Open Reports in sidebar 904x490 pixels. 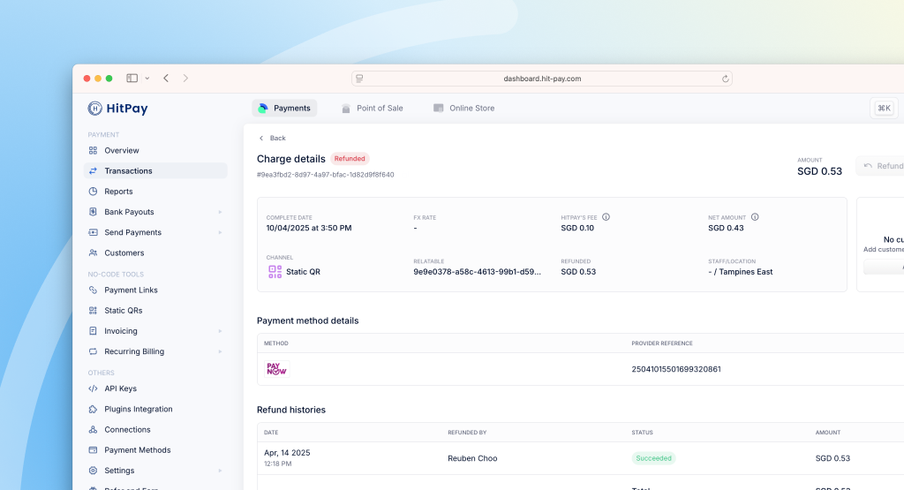coord(155,192)
